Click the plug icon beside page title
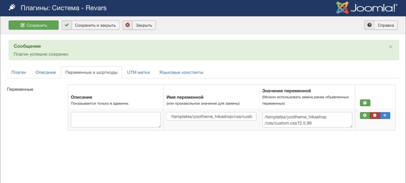This screenshot has width=406, height=183. (12, 7)
